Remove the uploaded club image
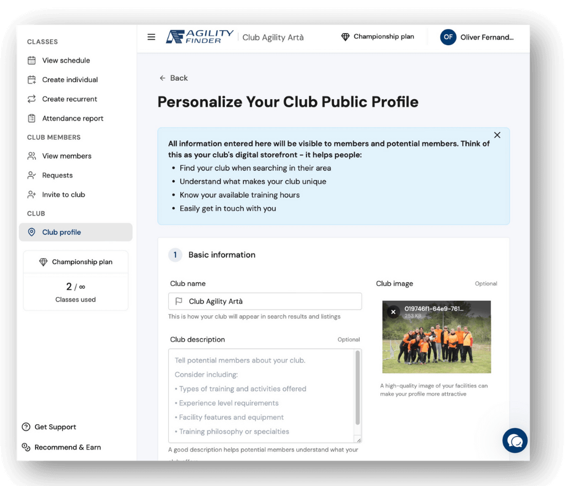Image resolution: width=568 pixels, height=486 pixels. [393, 311]
